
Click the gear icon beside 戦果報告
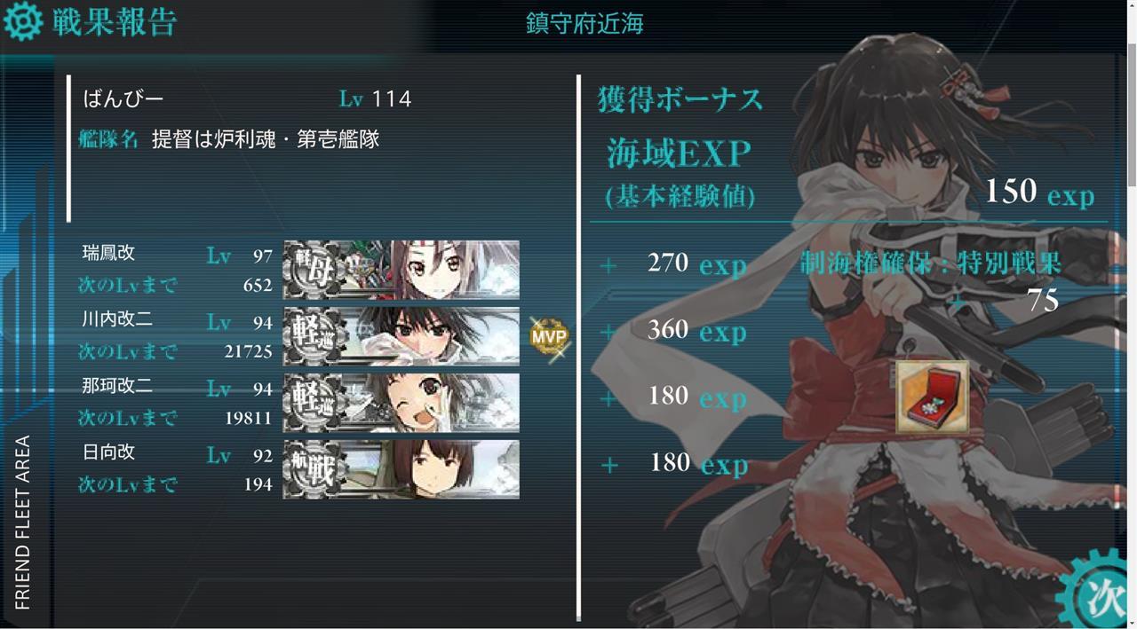click(x=22, y=20)
